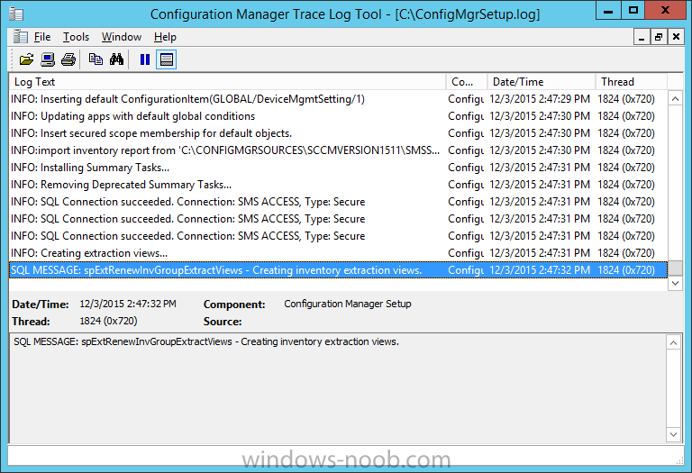Click the 2:47:32 PM date/time cell in list

click(x=540, y=270)
